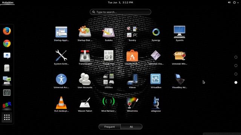Viewport: 241px width, 135px height.
Task: Launch Firefox from the dock
Action: pos(7,31)
